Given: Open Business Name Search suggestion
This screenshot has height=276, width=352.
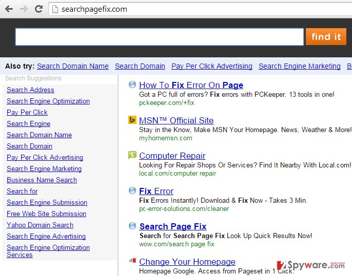Looking at the screenshot, I should (42, 180).
